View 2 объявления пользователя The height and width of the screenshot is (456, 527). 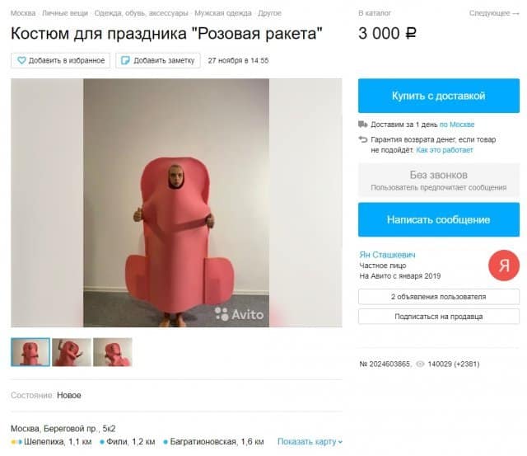(439, 297)
